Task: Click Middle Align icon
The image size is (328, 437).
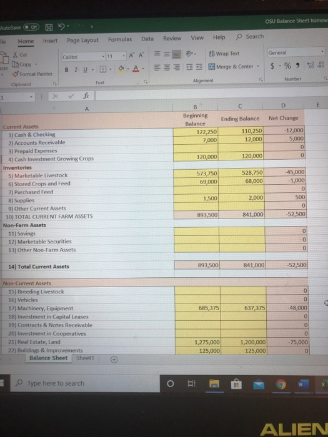Action: [x=167, y=54]
